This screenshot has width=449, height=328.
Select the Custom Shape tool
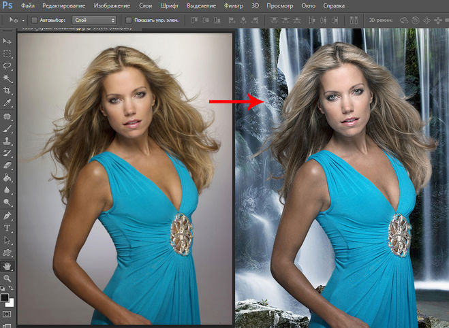tap(7, 252)
